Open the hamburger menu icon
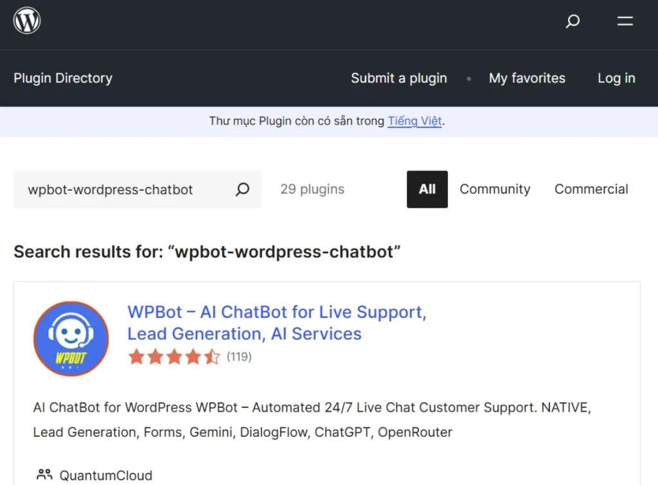This screenshot has height=485, width=658. [x=625, y=21]
